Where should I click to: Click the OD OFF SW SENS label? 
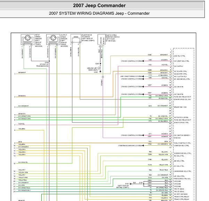click(x=181, y=194)
